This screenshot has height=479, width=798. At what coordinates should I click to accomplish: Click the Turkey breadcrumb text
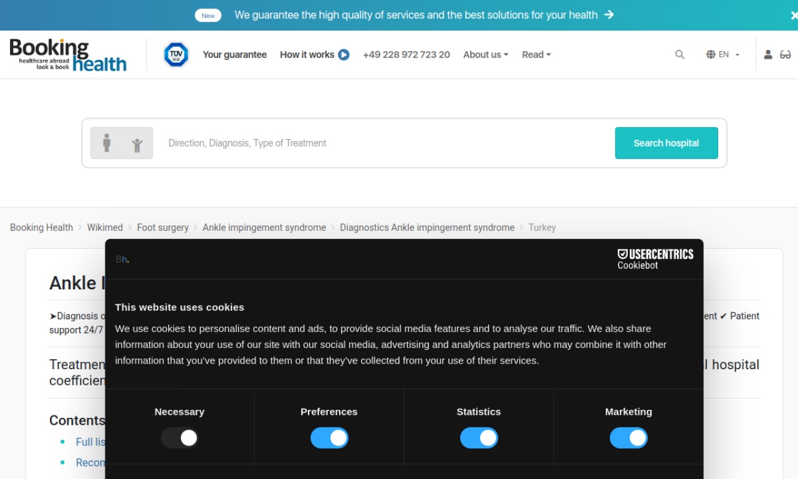pyautogui.click(x=542, y=228)
